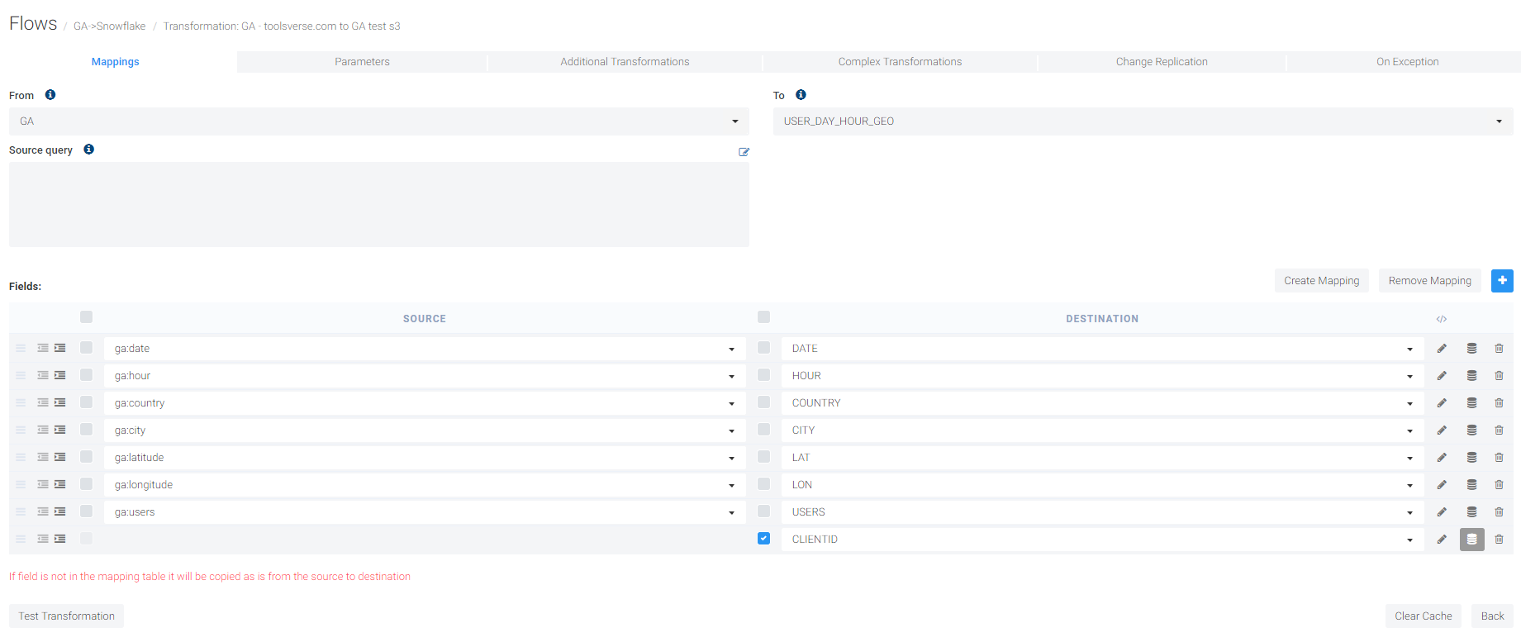
Task: Click the blue plus add-mapping button
Action: tap(1501, 281)
